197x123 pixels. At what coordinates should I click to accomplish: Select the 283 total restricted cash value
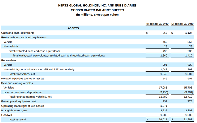coord(190,51)
